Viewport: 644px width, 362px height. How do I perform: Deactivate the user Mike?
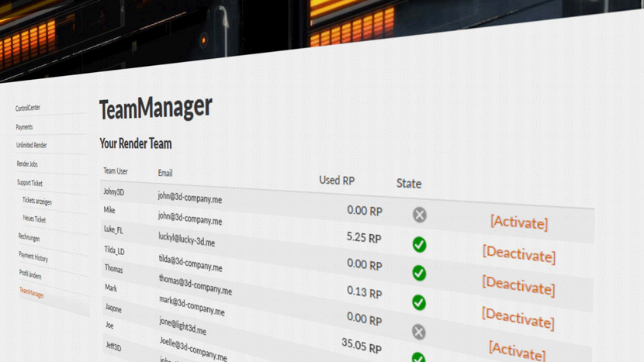coord(518,255)
